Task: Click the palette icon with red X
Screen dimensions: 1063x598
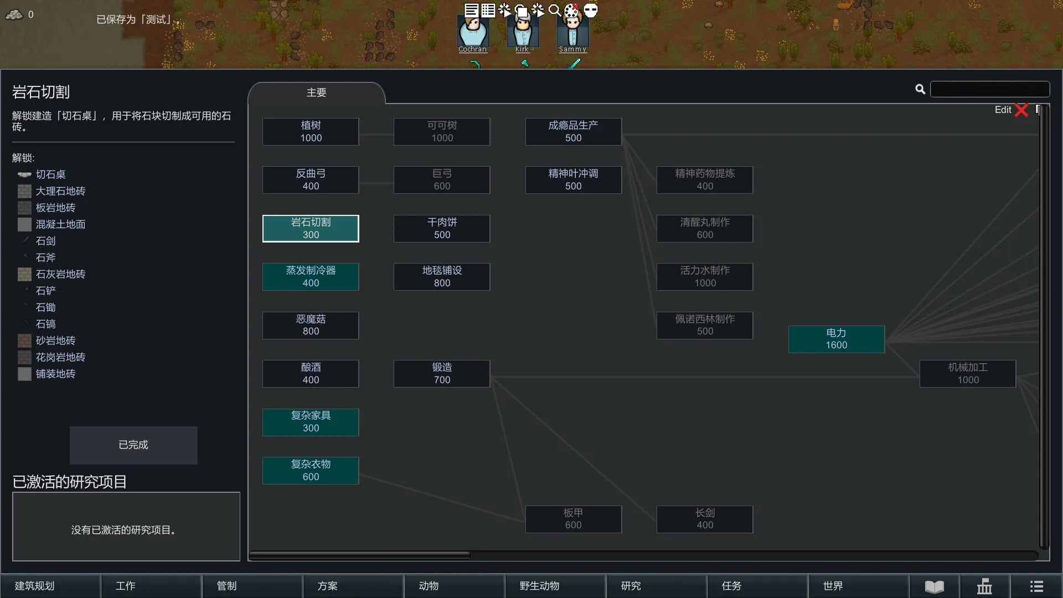Action: (572, 10)
